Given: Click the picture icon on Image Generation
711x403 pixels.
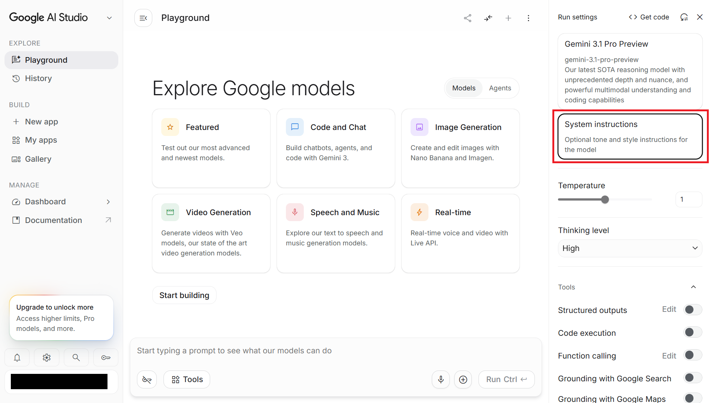Looking at the screenshot, I should coord(420,127).
